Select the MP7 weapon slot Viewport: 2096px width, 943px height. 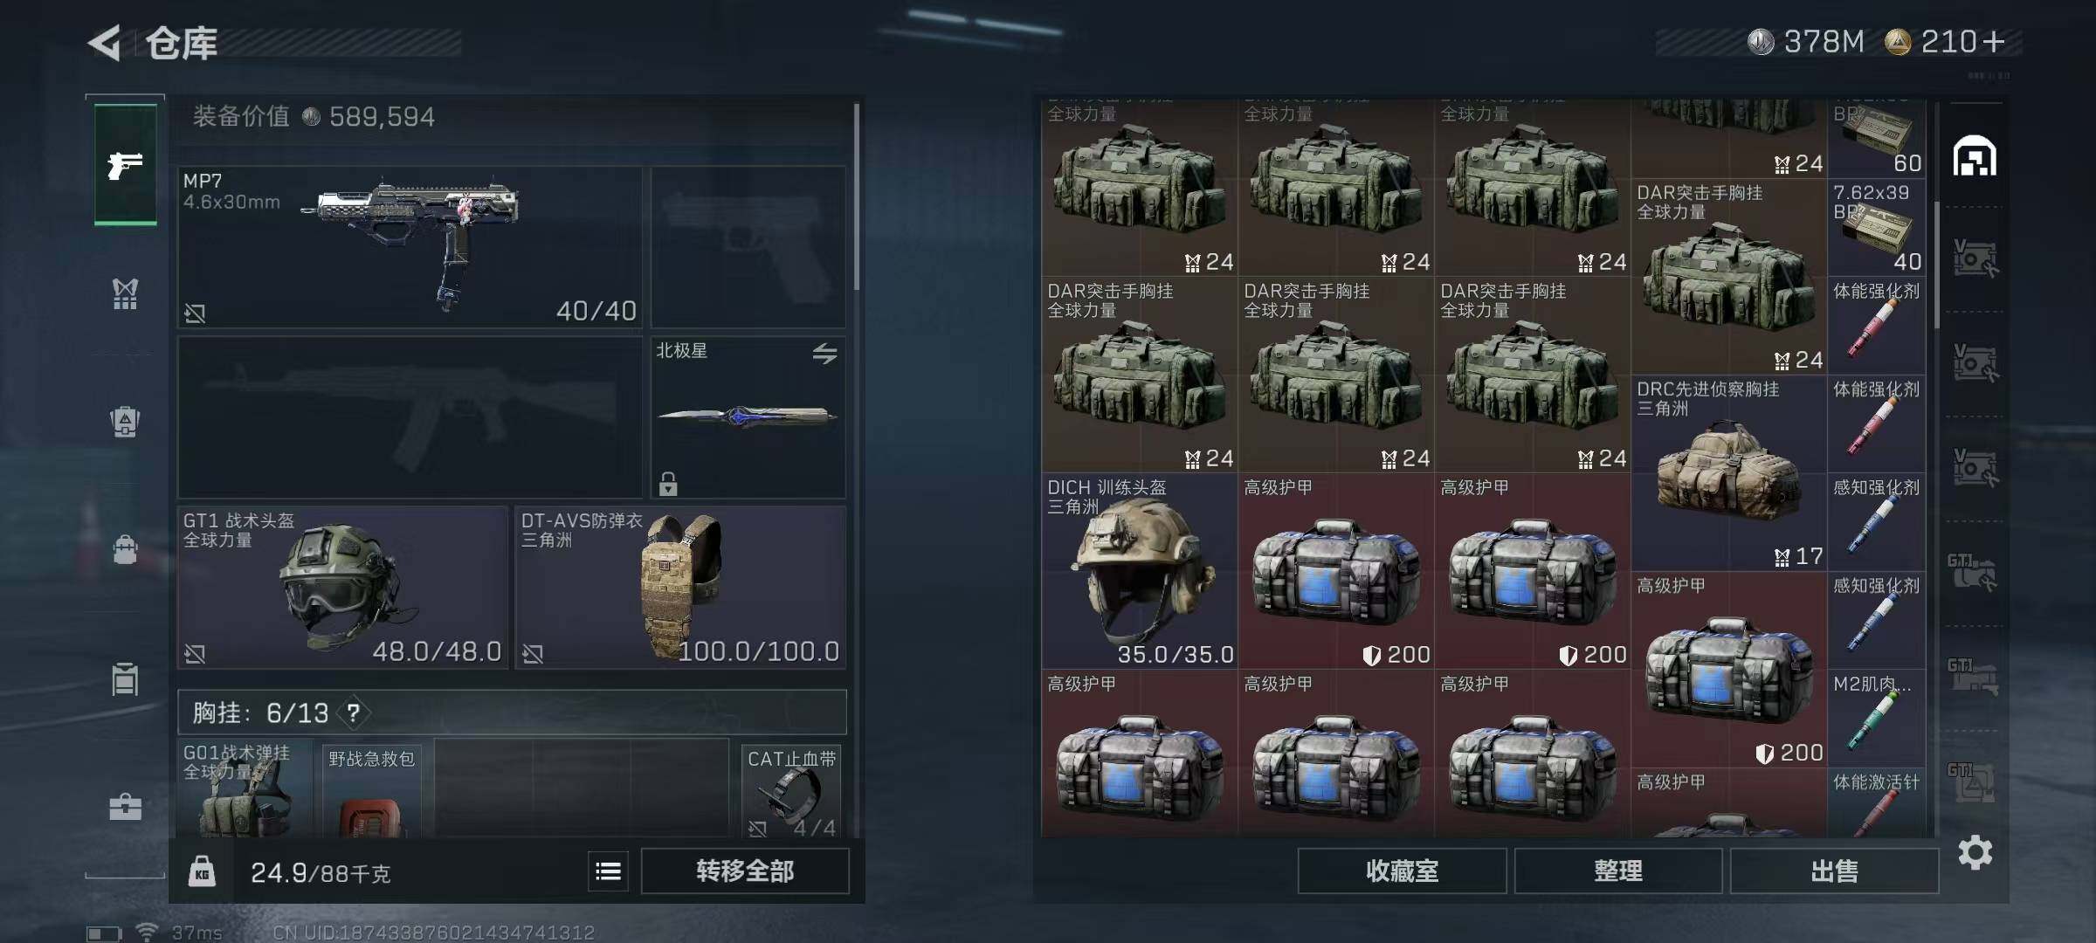410,247
